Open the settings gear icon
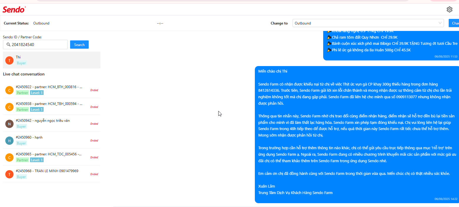The width and height of the screenshot is (459, 207). [449, 9]
